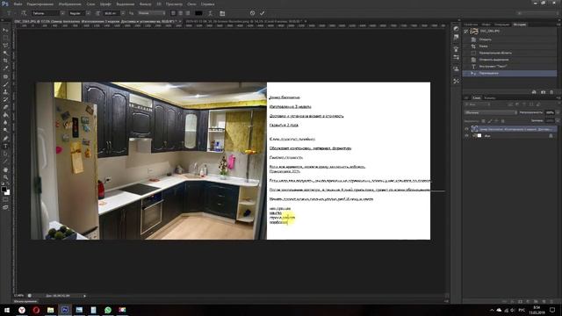Image resolution: width=562 pixels, height=316 pixels.
Task: Toggle the Character and Paragraph panels
Action: click(x=222, y=13)
